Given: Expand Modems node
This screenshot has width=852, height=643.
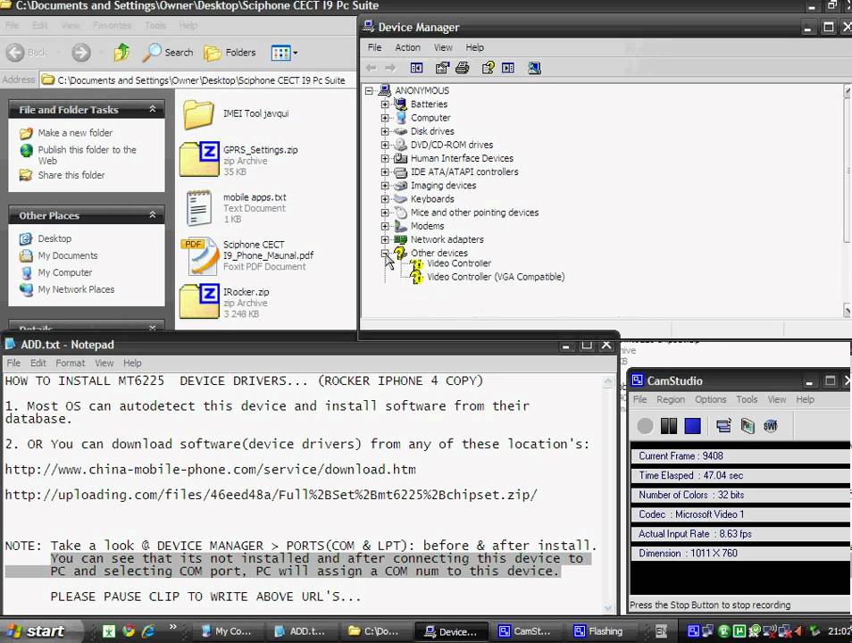Looking at the screenshot, I should pos(385,226).
